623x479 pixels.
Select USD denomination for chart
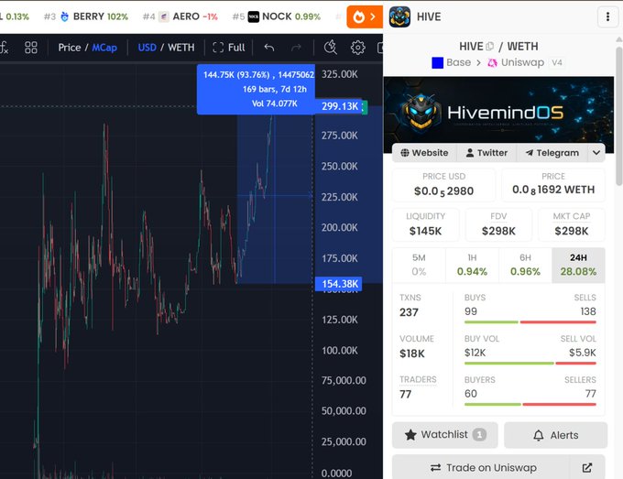coord(147,48)
